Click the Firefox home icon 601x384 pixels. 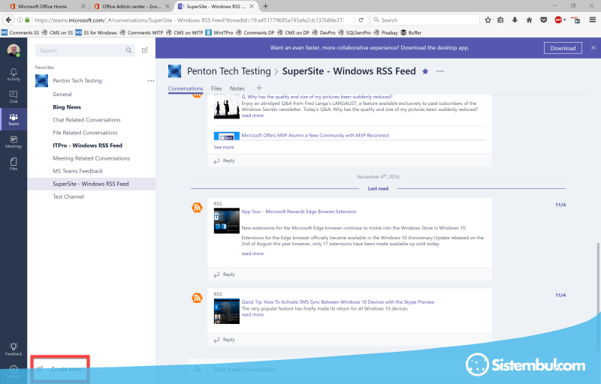point(530,20)
